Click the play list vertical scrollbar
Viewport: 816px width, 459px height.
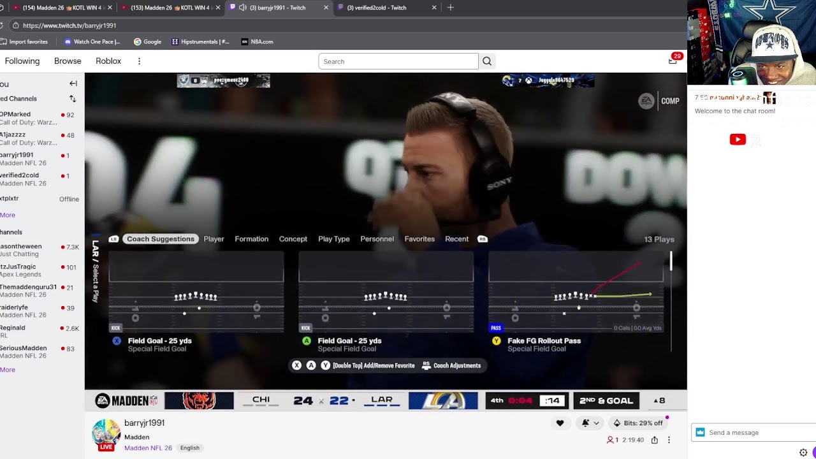(x=671, y=301)
